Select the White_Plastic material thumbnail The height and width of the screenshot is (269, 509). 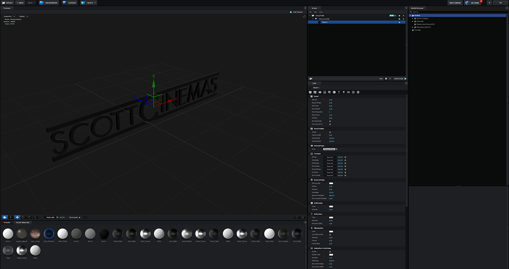[62, 233]
